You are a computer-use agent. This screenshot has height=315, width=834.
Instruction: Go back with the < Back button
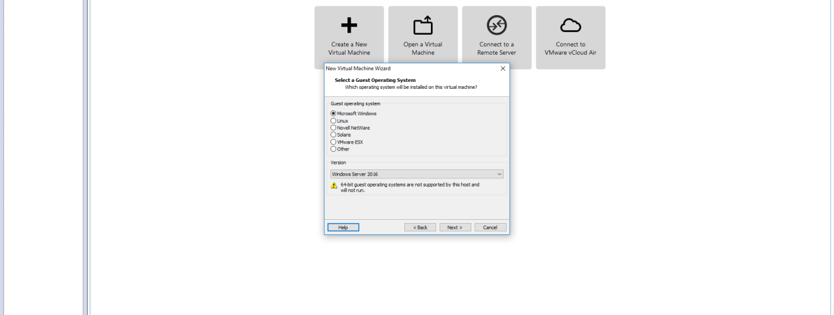point(420,227)
